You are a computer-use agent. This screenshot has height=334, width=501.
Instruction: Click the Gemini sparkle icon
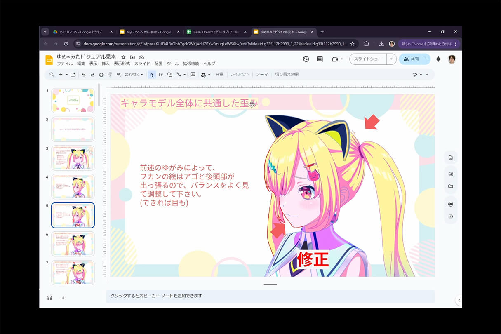tap(438, 59)
